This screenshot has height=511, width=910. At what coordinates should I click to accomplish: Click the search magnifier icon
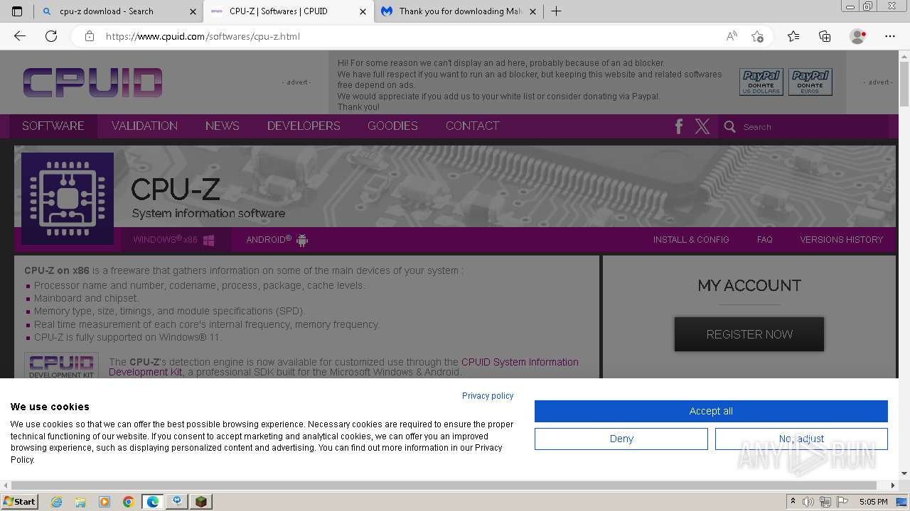click(729, 126)
